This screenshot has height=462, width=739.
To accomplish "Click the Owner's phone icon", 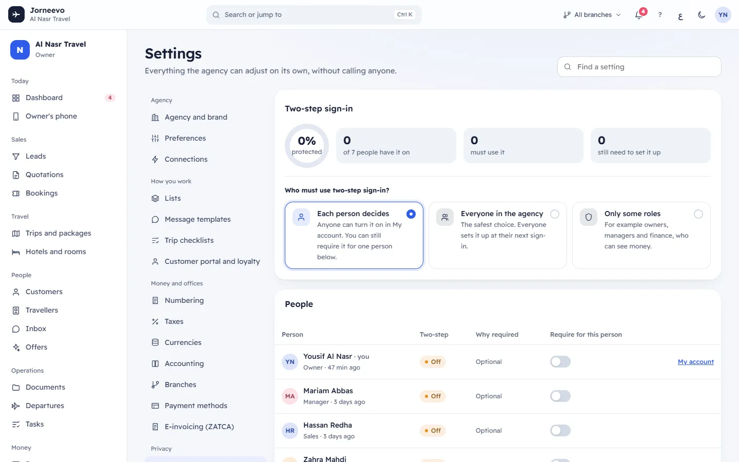I will (x=16, y=116).
